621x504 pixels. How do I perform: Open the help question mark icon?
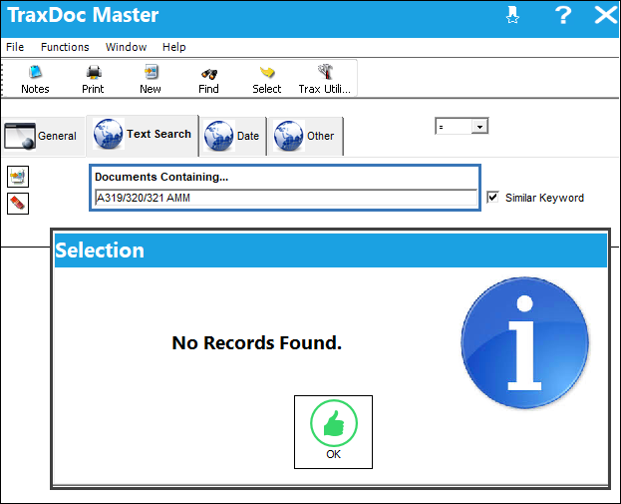[x=563, y=16]
